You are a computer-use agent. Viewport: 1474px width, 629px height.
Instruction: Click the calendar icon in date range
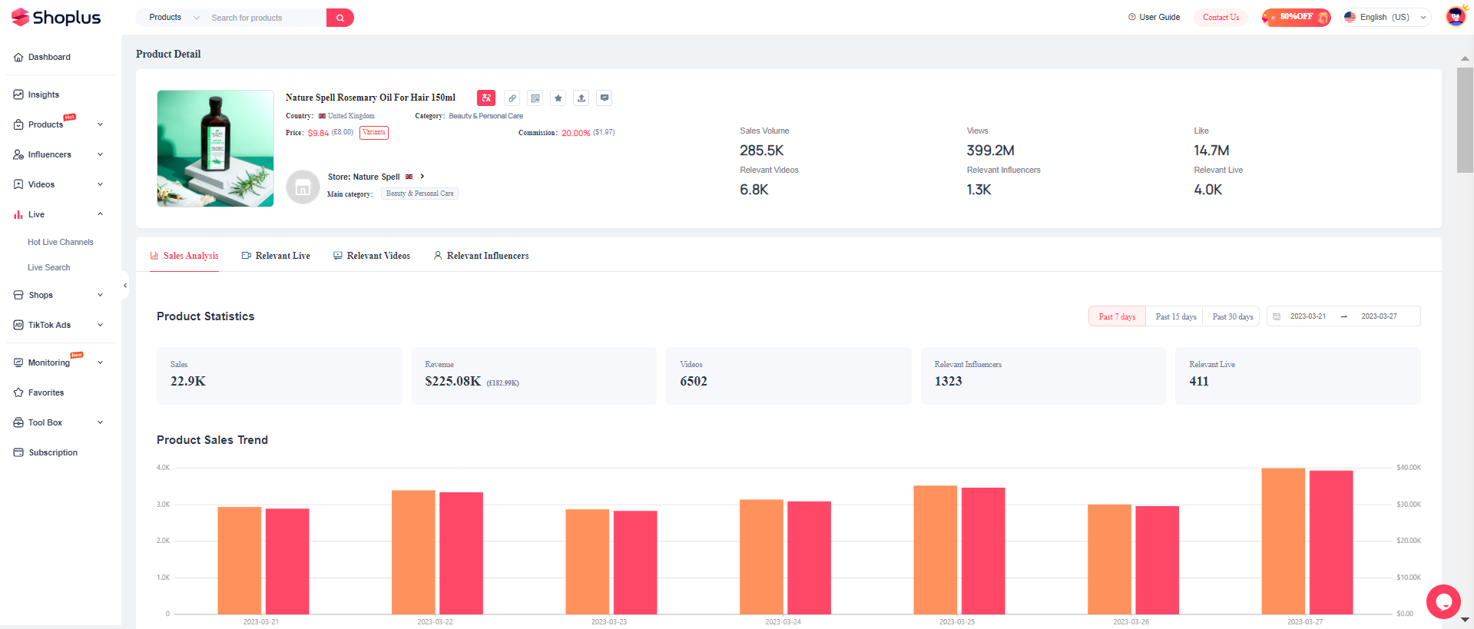click(x=1277, y=316)
